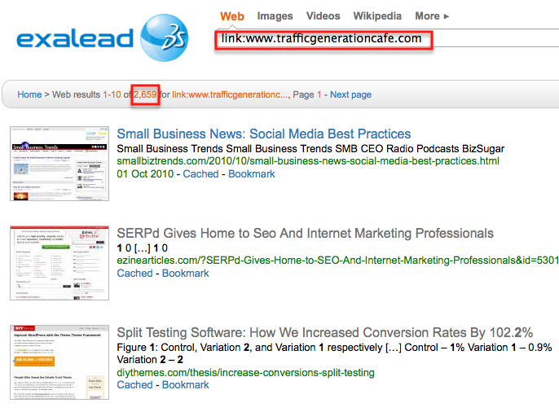
Task: Open Split Testing Software result title
Action: pyautogui.click(x=324, y=332)
